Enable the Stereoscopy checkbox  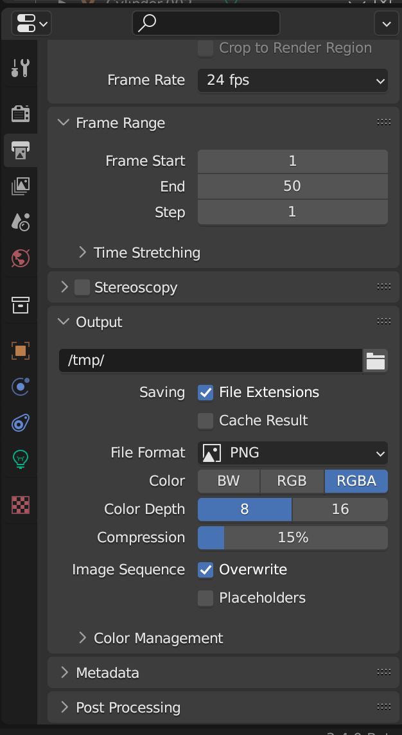point(82,287)
